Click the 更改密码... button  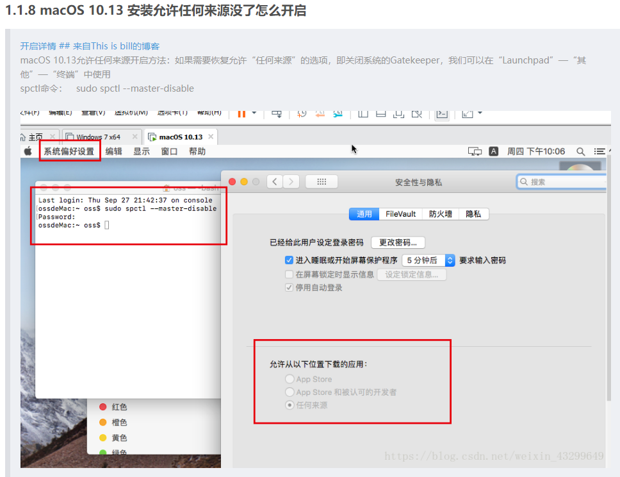(x=398, y=242)
